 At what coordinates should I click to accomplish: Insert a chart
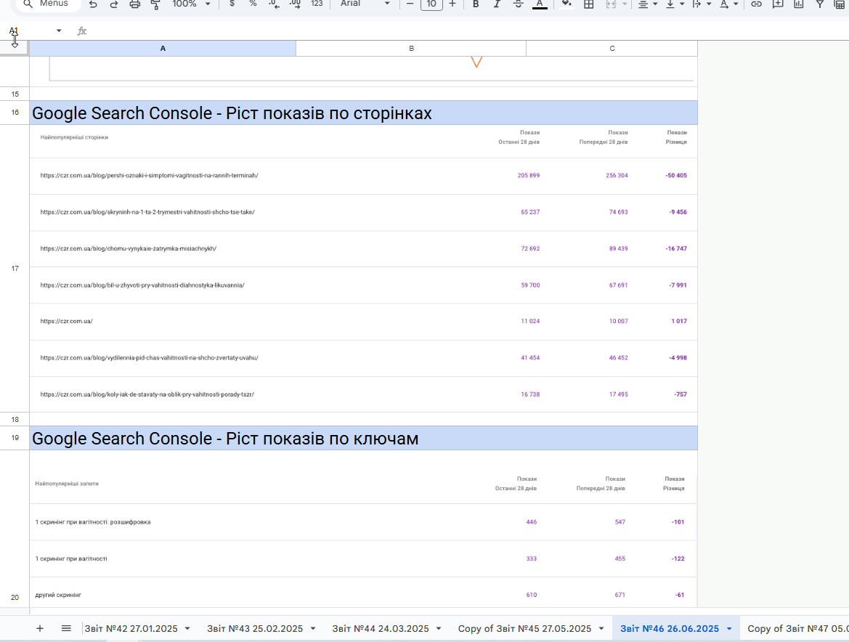click(799, 4)
